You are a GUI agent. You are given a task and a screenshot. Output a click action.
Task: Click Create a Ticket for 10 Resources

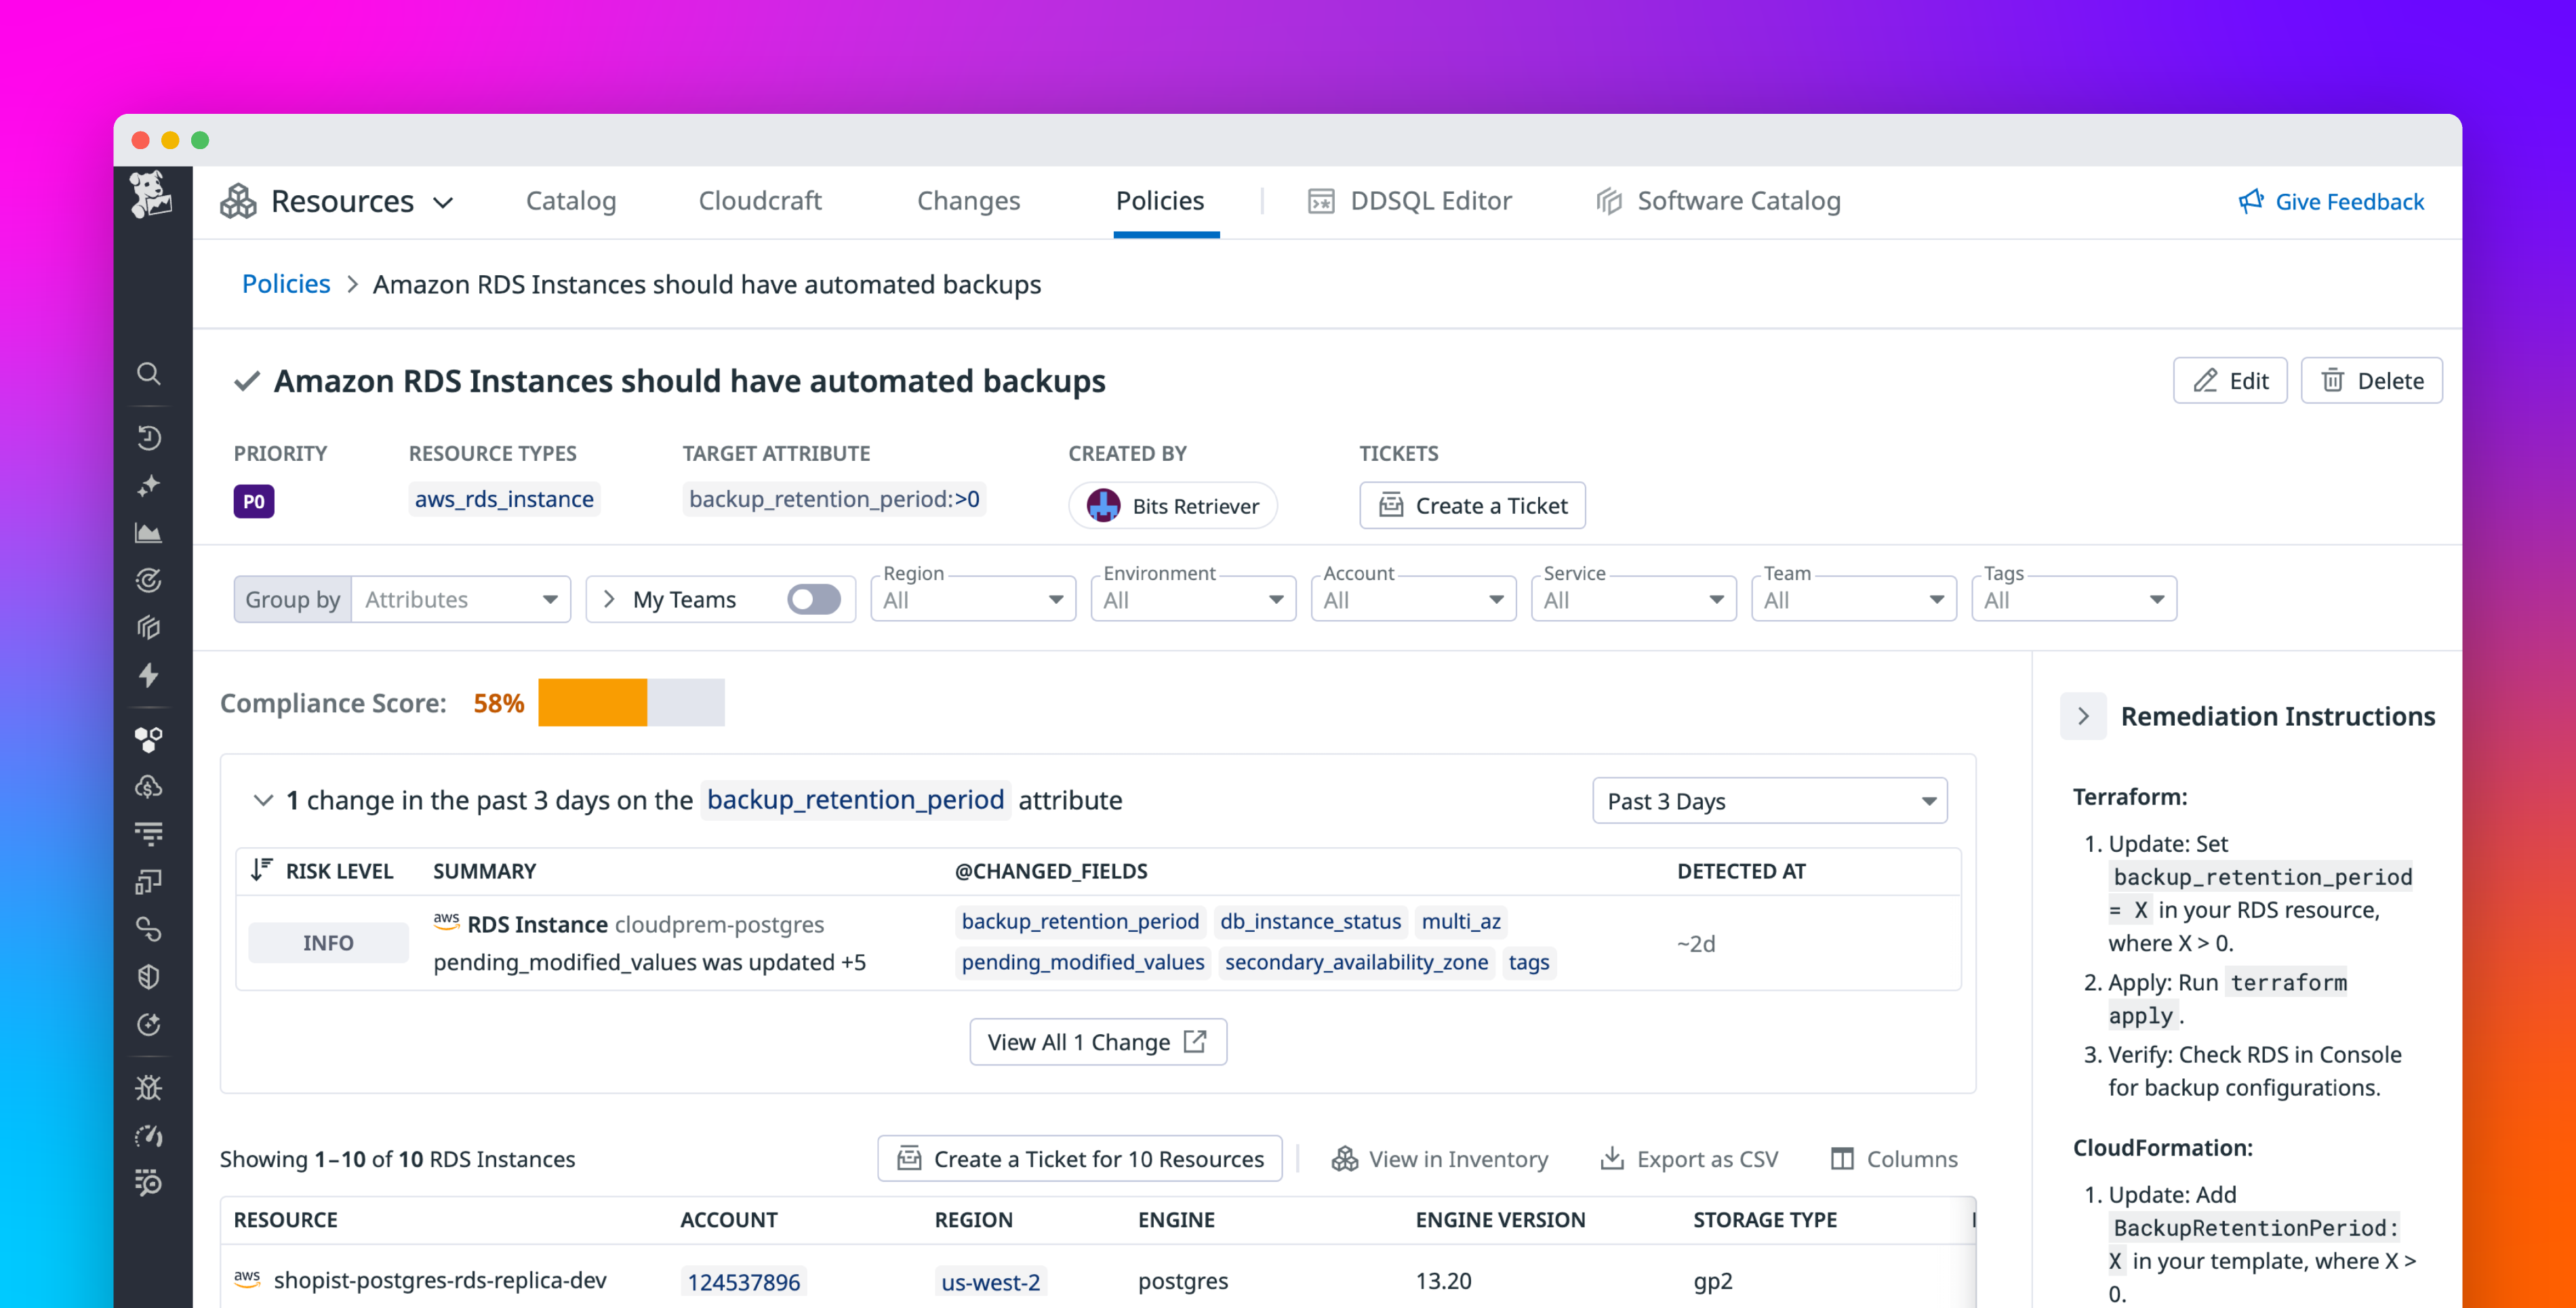tap(1079, 1158)
